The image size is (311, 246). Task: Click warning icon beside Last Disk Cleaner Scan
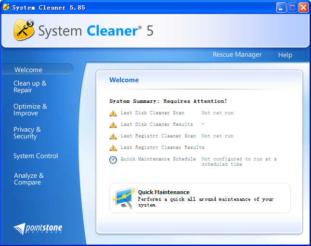tap(113, 113)
